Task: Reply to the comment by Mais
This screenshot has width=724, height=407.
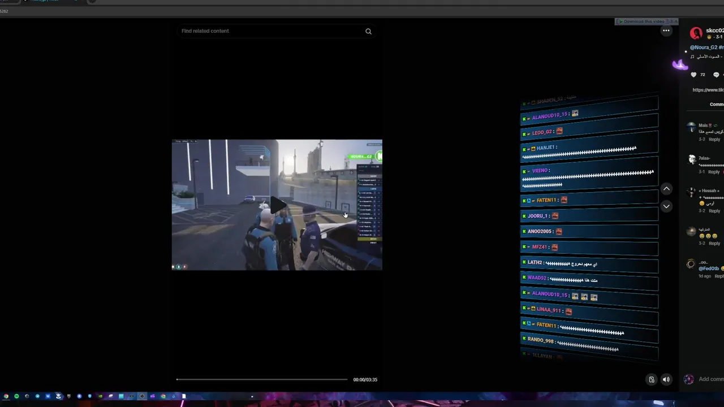Action: (x=714, y=140)
